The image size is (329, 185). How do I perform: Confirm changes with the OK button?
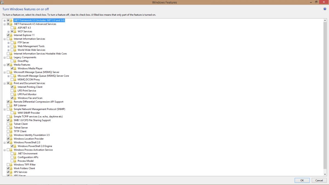tap(302, 180)
